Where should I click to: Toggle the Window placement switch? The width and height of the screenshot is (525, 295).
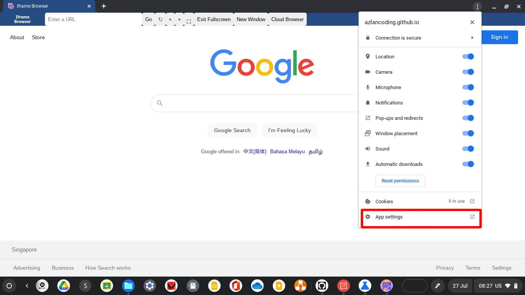(x=468, y=133)
